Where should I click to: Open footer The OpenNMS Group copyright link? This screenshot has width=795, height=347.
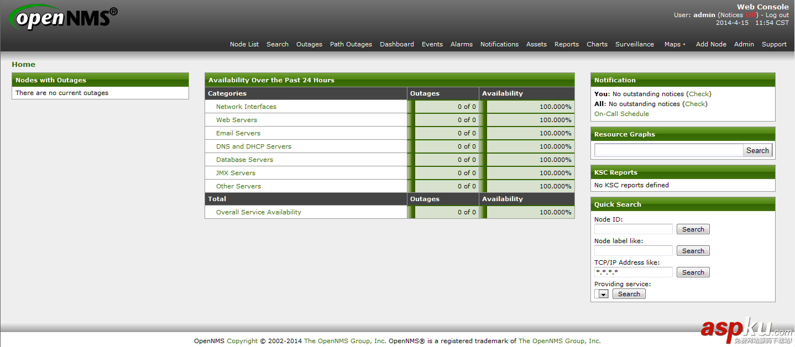tap(345, 341)
